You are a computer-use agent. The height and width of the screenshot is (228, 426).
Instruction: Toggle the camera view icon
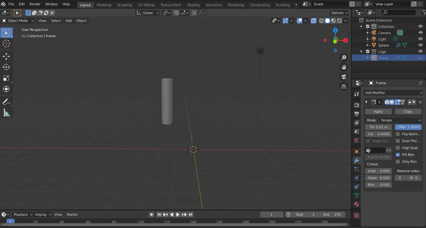(x=344, y=77)
